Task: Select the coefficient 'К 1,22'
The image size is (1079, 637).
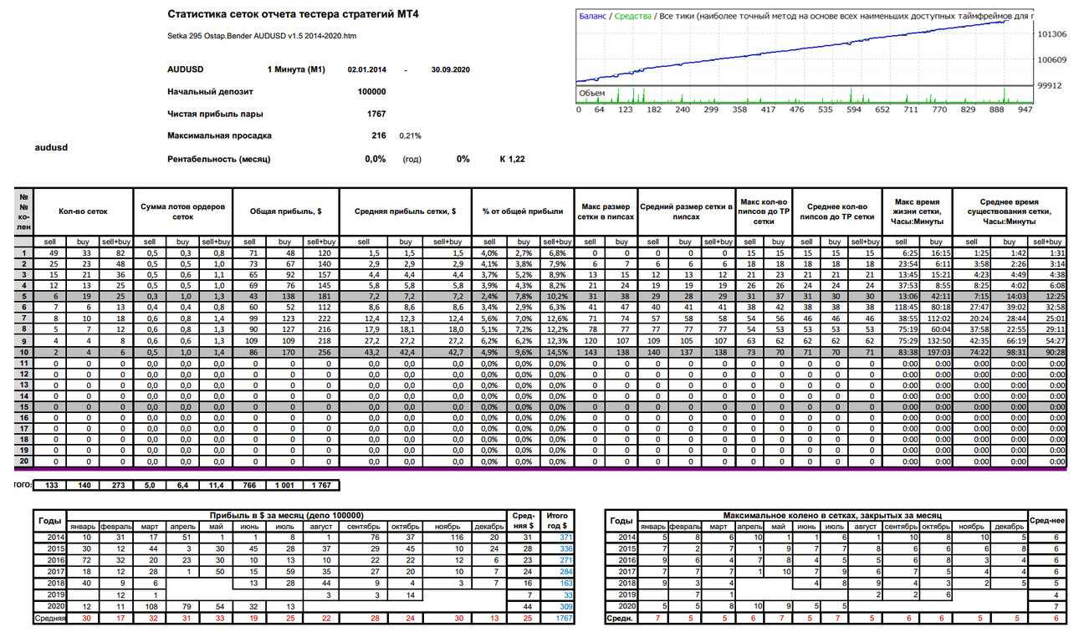Action: (x=512, y=159)
